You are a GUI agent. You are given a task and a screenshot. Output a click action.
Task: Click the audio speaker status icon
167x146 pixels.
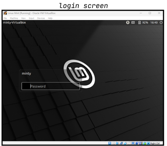pos(117,143)
